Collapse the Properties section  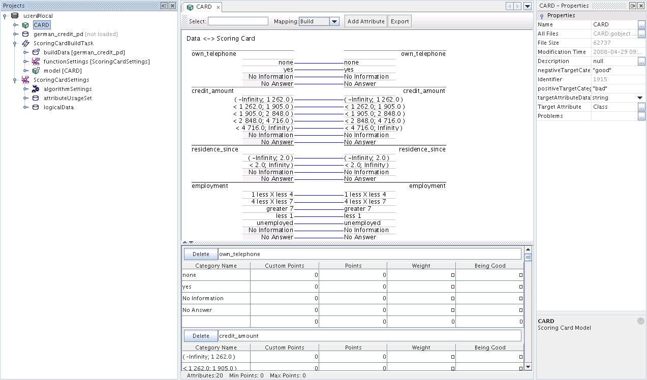pos(542,16)
